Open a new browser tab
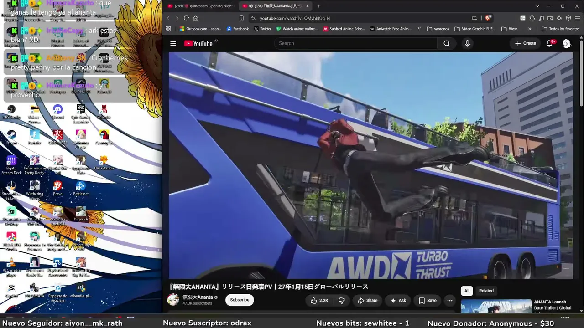This screenshot has width=584, height=328. (x=318, y=6)
